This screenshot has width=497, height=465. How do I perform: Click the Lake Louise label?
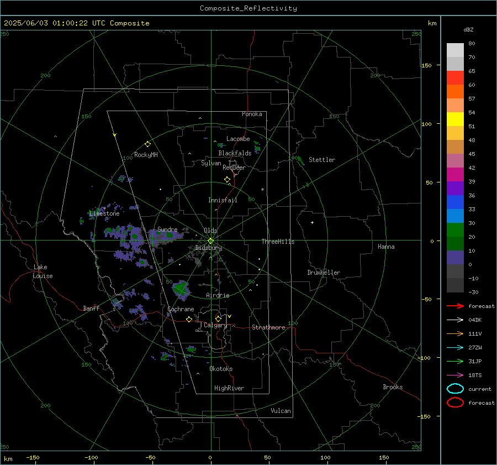click(43, 271)
